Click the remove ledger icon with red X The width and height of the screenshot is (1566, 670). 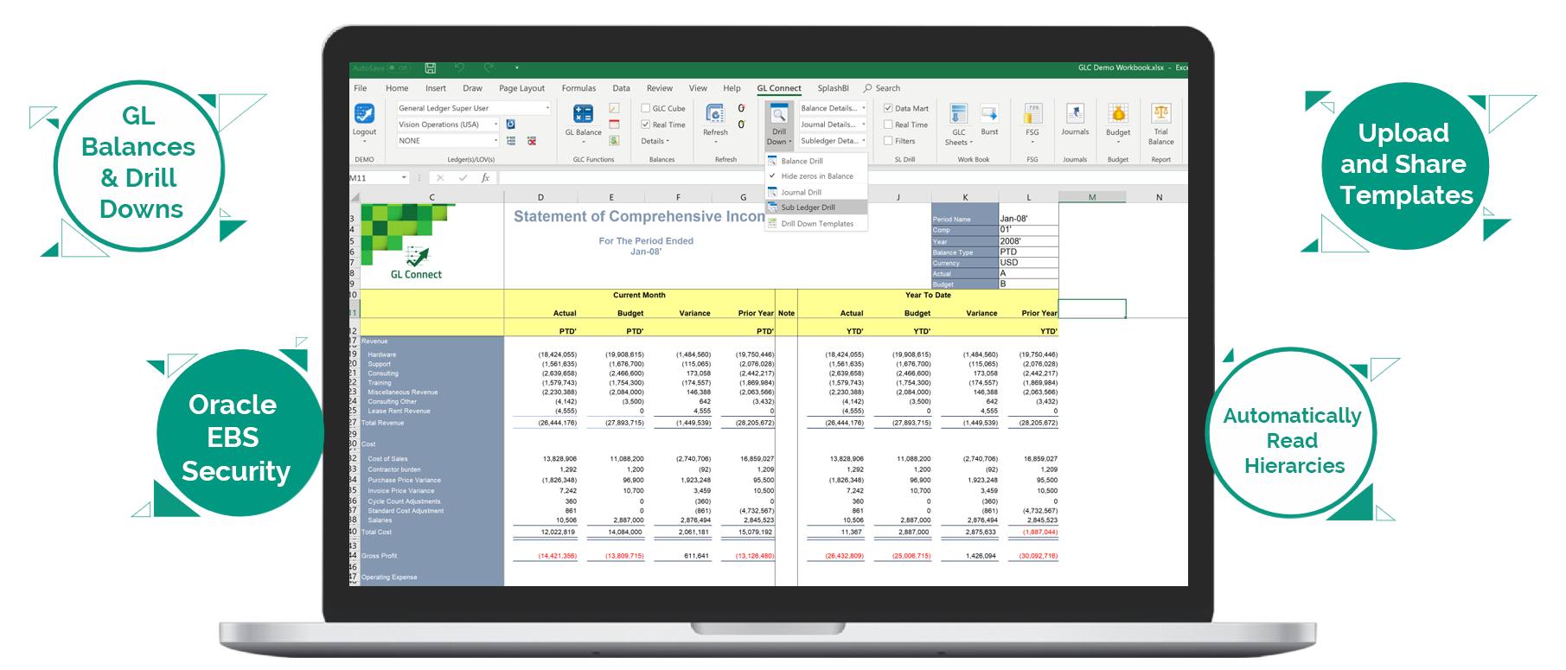tap(532, 141)
